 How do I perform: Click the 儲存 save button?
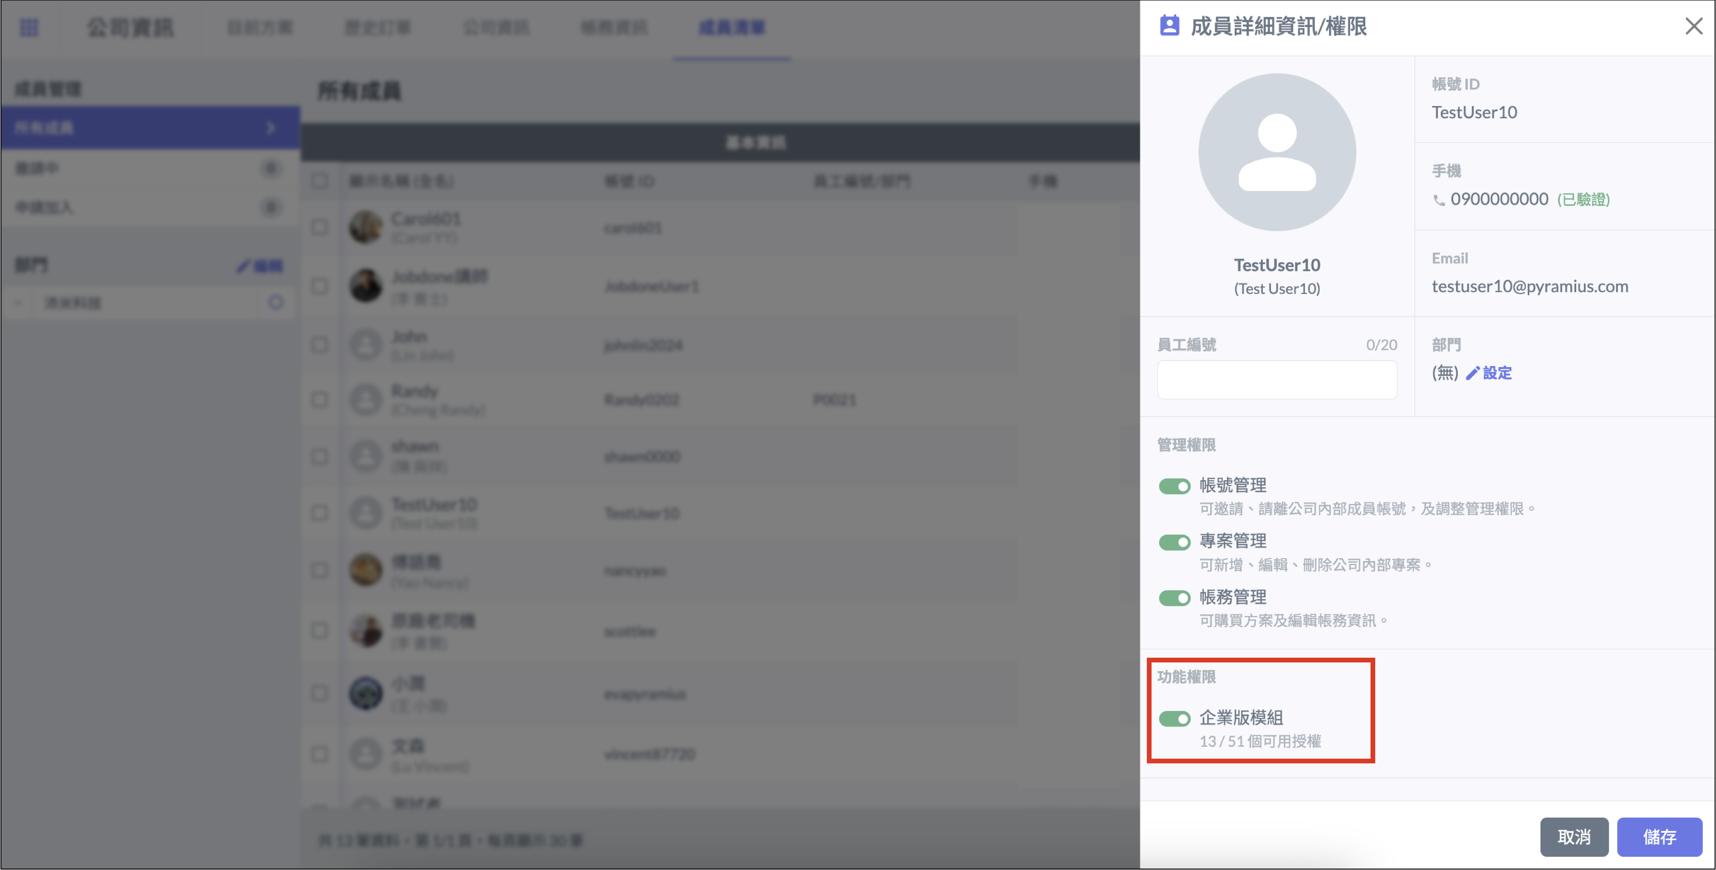click(1659, 837)
